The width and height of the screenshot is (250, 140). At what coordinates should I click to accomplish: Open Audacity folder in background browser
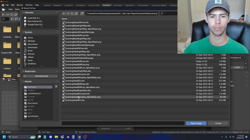[7, 32]
